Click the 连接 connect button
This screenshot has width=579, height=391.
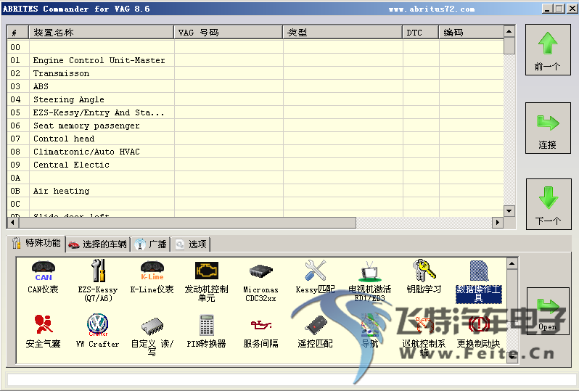tap(548, 128)
